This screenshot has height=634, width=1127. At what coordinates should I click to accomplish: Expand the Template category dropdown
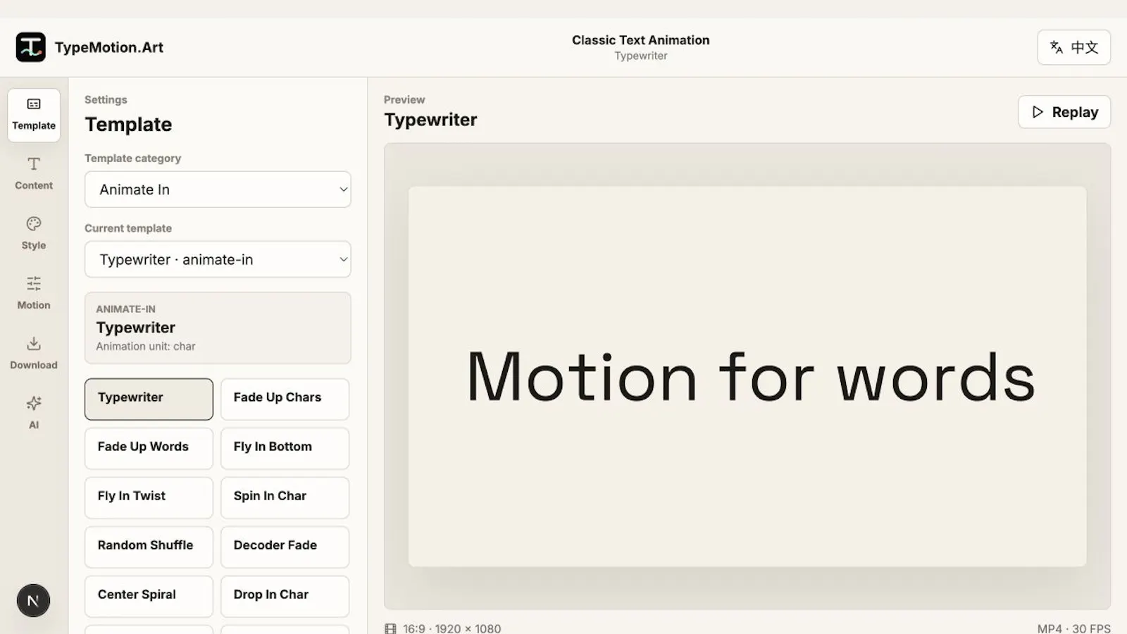tap(218, 189)
